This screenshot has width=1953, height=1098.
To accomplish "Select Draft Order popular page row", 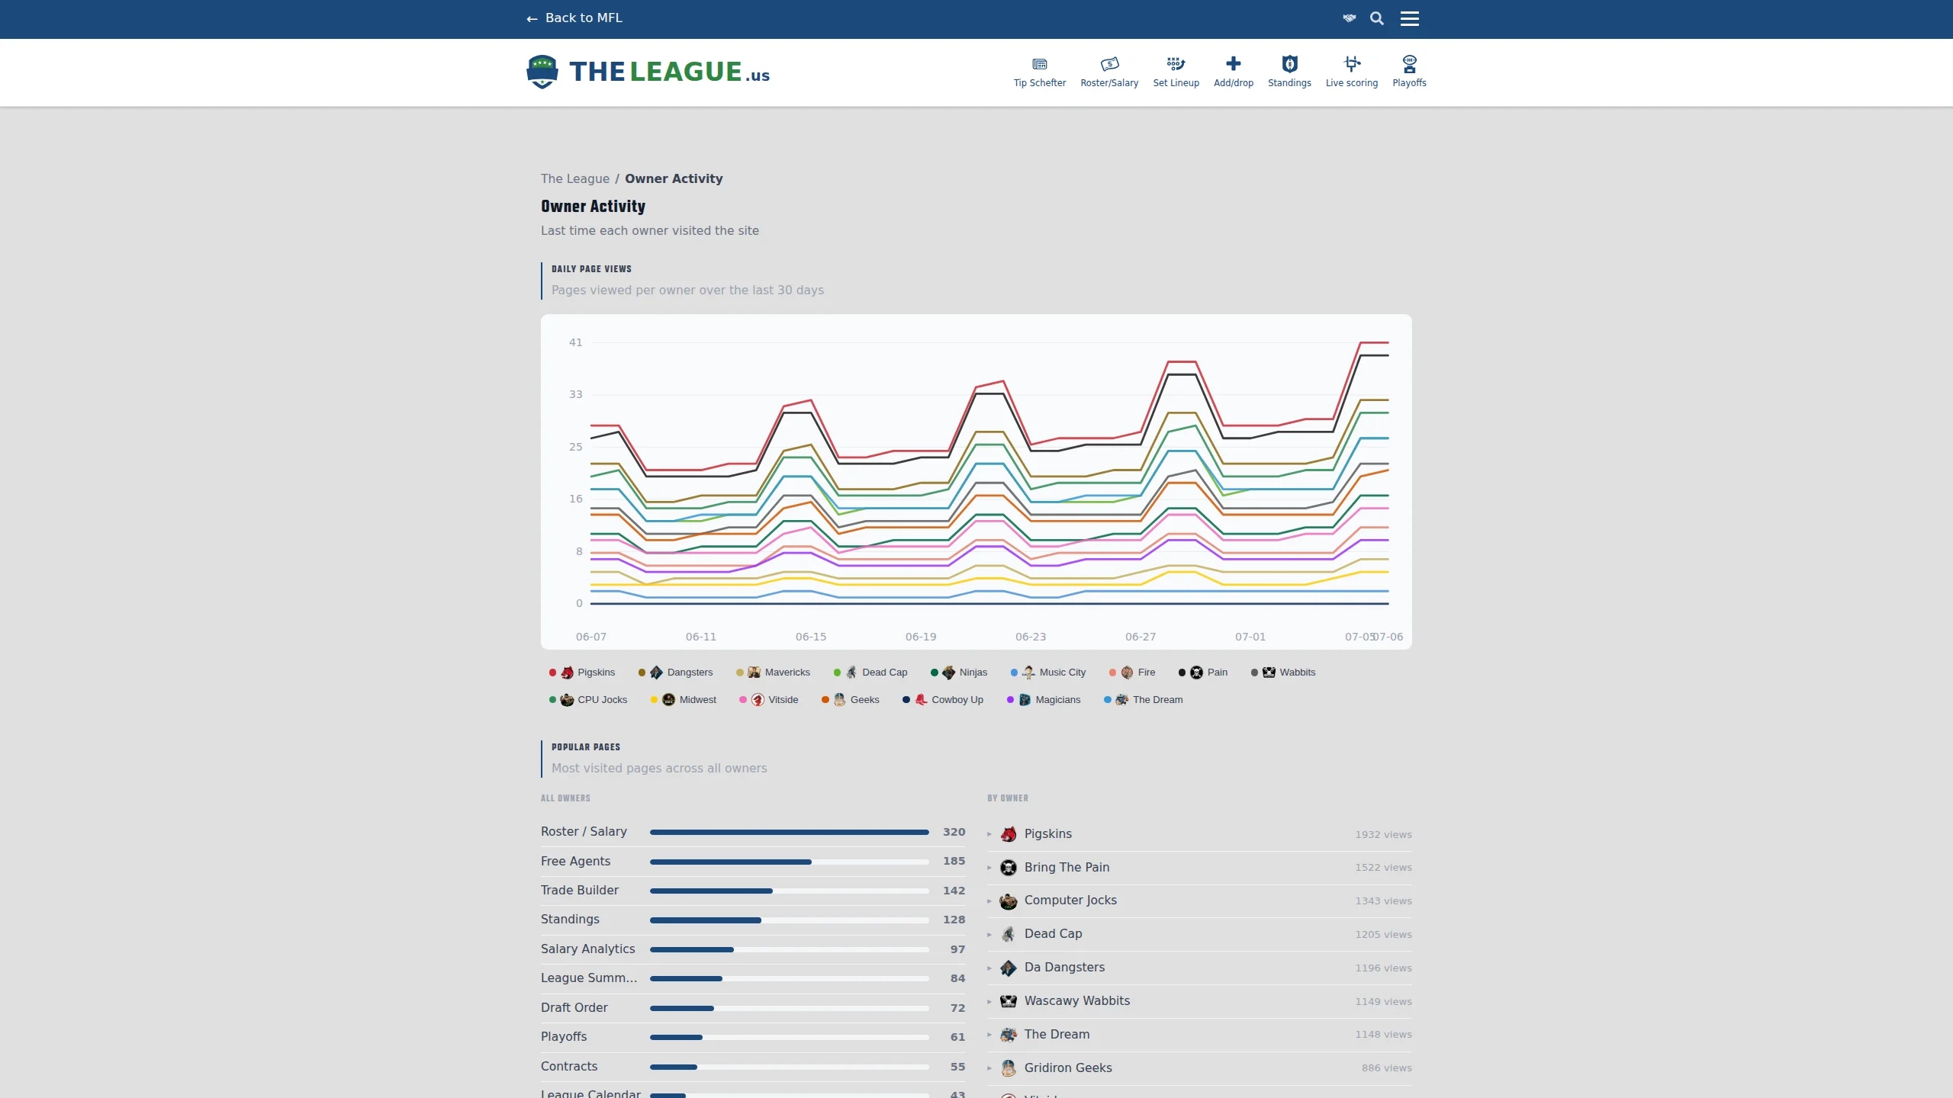I will (x=753, y=1008).
